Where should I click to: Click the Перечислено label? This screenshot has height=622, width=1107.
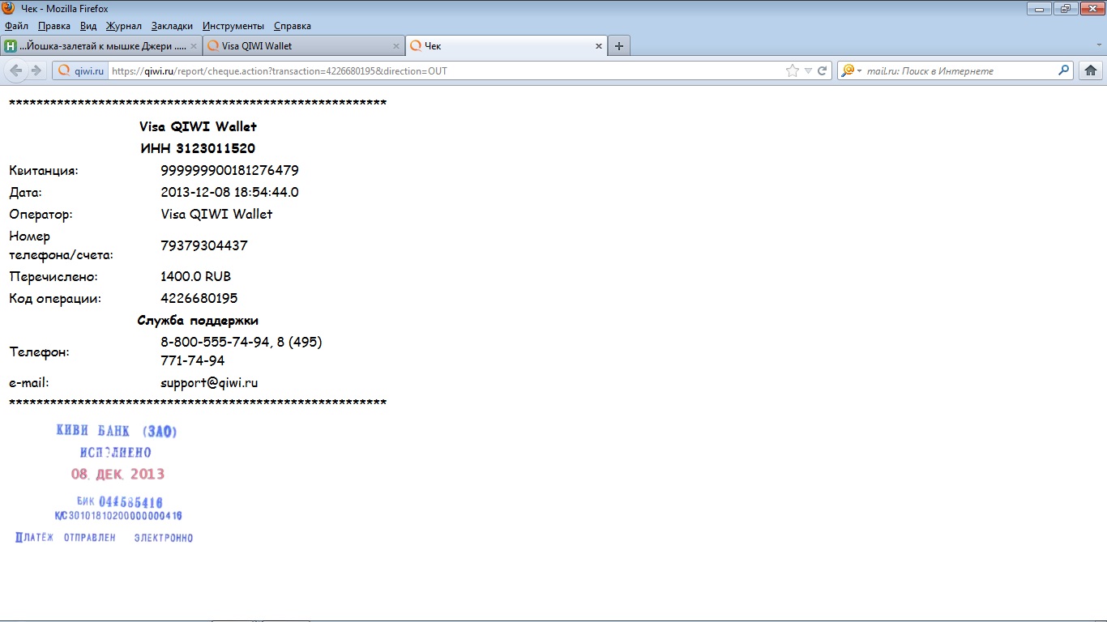pos(53,276)
